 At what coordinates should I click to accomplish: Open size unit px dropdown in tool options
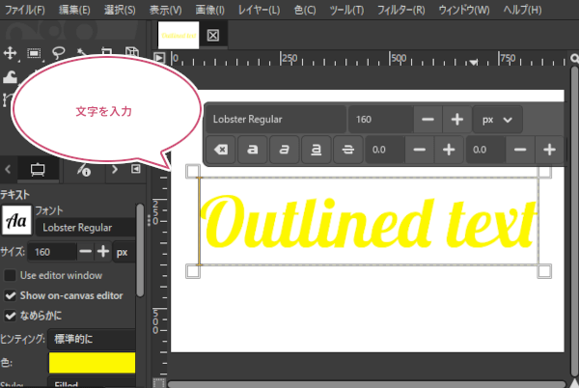pos(123,252)
